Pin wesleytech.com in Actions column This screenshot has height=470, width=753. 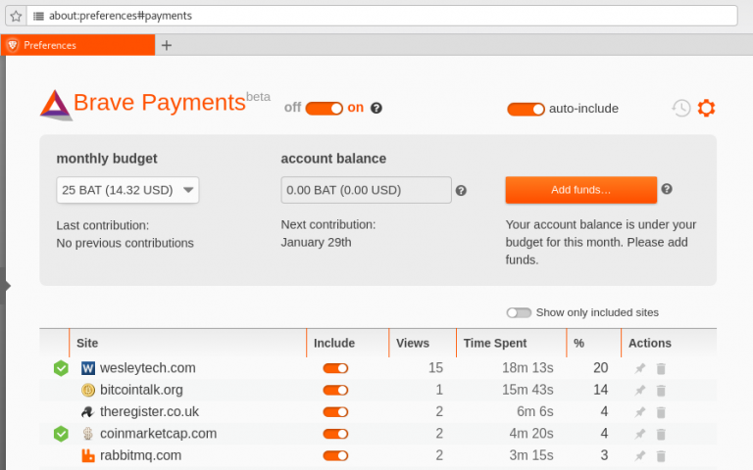[639, 369]
